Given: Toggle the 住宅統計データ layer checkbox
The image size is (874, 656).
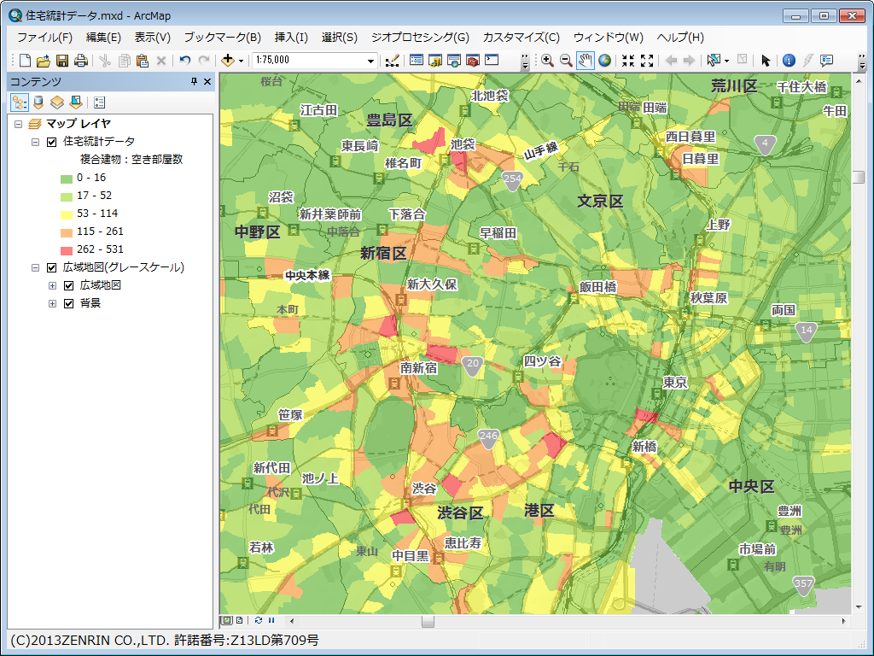Looking at the screenshot, I should click(x=52, y=142).
